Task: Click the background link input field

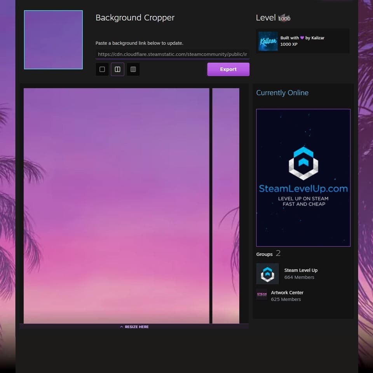Action: point(172,54)
